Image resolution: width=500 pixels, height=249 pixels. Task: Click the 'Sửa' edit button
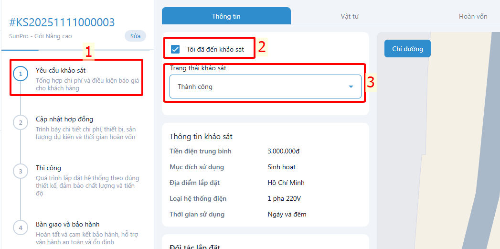pos(135,36)
